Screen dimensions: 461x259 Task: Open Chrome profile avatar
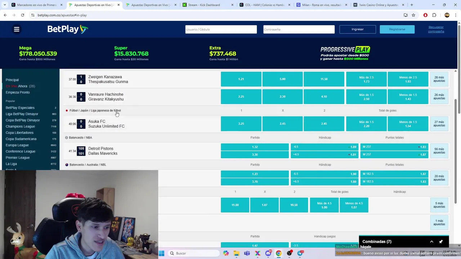click(x=447, y=15)
